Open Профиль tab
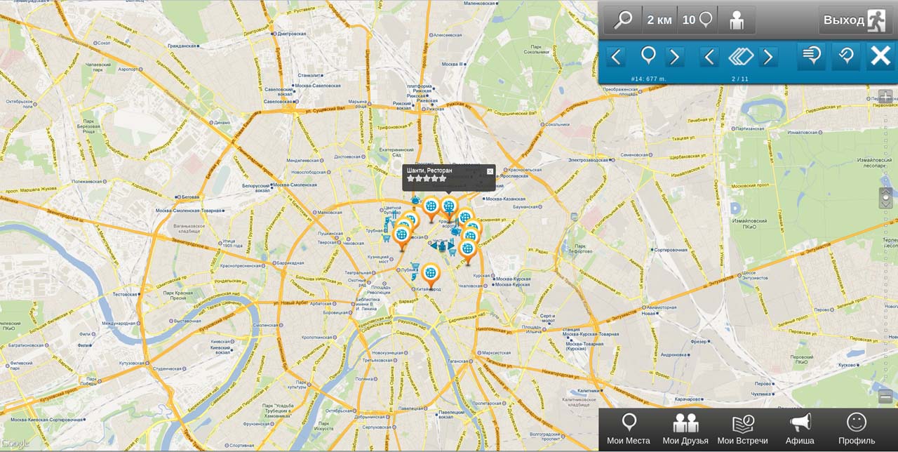This screenshot has height=452, width=898. coord(857,430)
